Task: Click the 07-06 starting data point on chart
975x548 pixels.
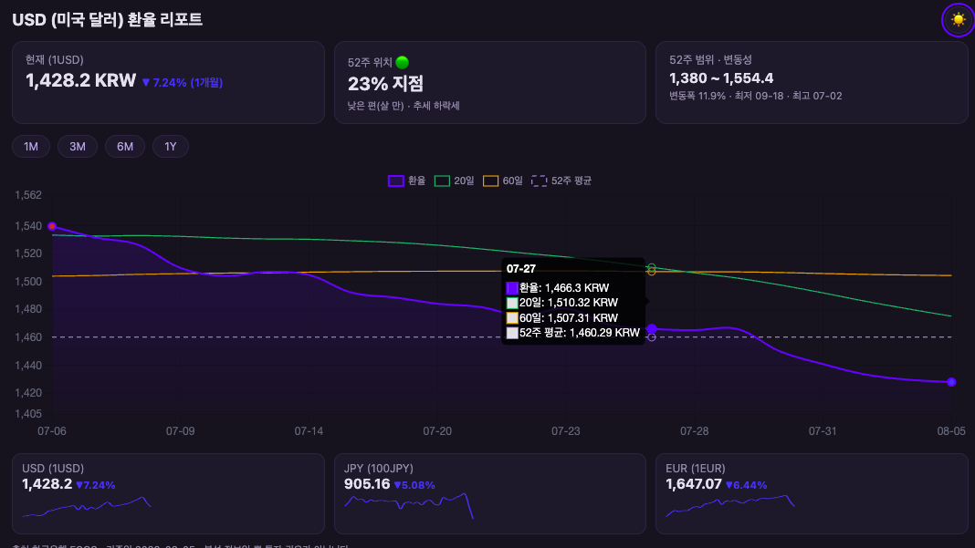Action: tap(52, 226)
